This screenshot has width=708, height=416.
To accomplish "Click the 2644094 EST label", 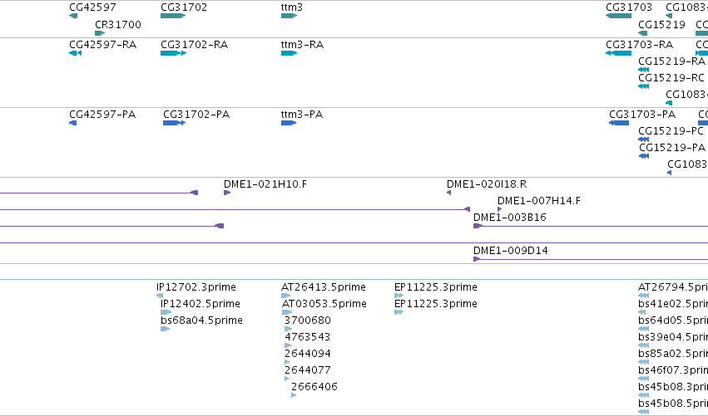I will (x=308, y=354).
